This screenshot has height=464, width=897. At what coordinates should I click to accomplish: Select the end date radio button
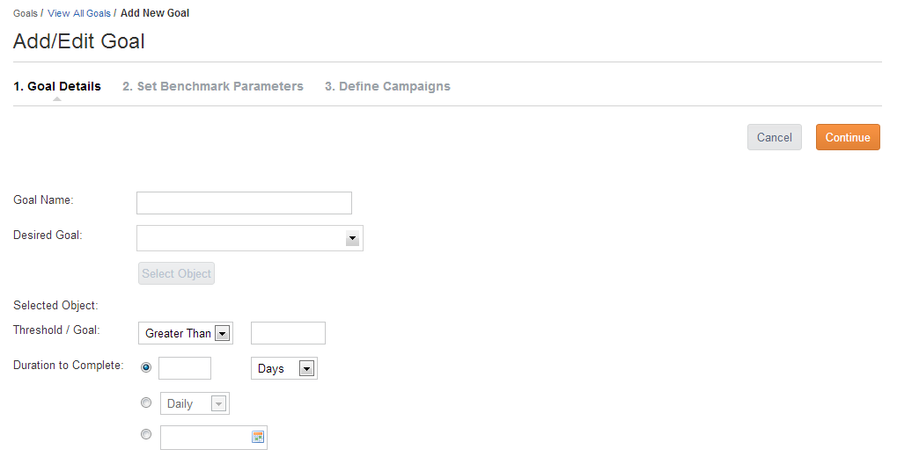tap(146, 434)
